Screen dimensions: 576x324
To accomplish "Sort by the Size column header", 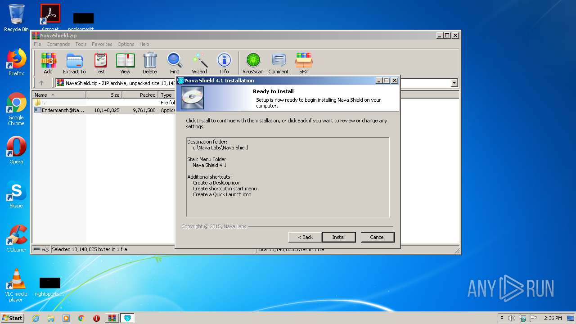I will coord(104,95).
